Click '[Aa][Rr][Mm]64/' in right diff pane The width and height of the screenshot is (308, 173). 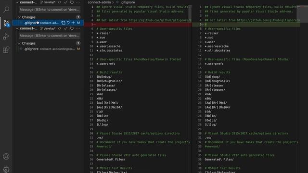(x=218, y=107)
